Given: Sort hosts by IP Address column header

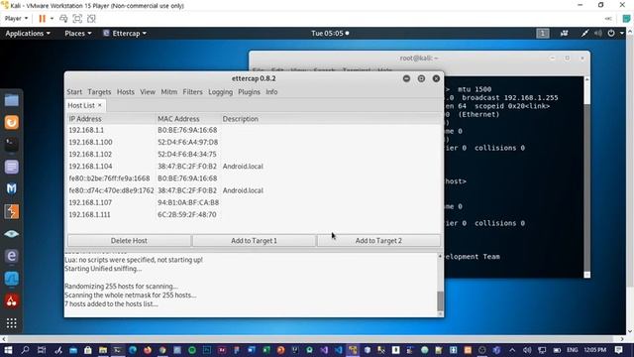Looking at the screenshot, I should (111, 119).
